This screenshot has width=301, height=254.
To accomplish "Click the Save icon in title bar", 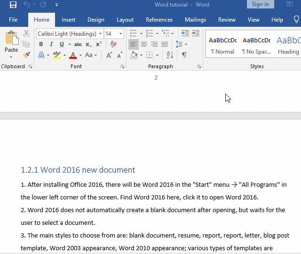I will point(13,5).
